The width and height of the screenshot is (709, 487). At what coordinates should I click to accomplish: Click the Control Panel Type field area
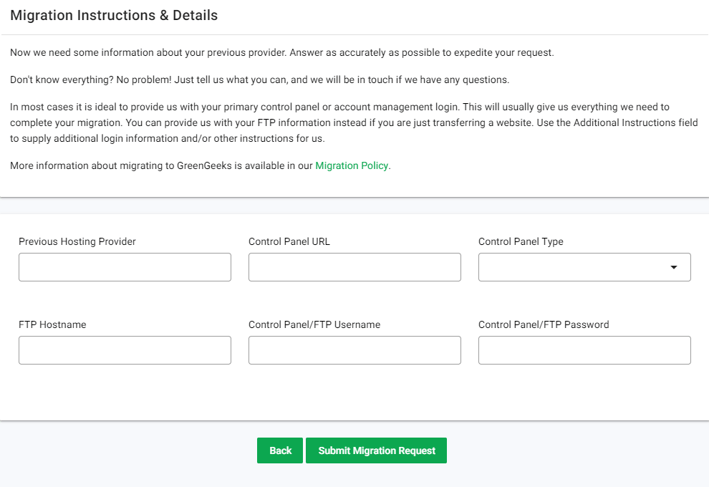point(584,266)
